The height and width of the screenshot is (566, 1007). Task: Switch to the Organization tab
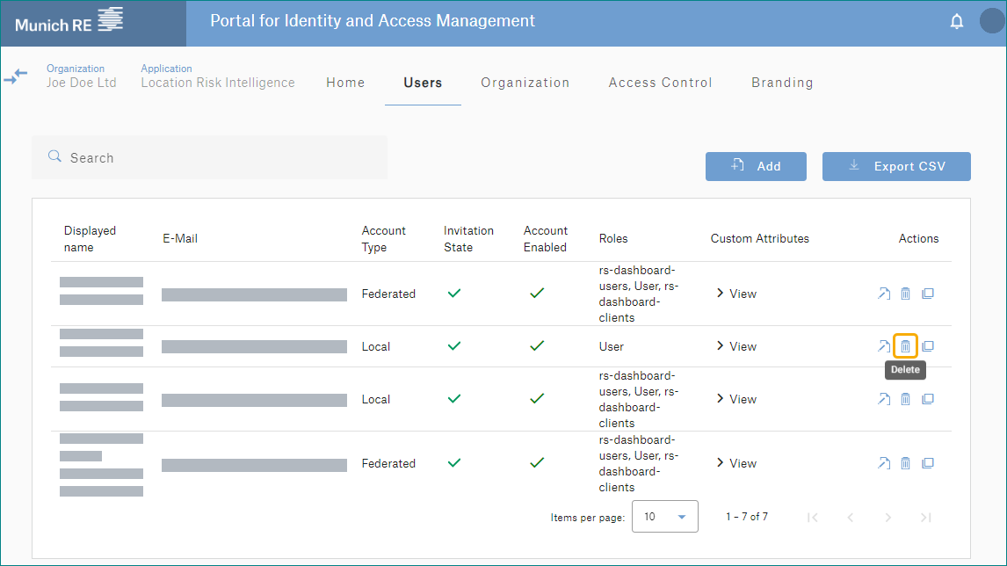tap(525, 83)
